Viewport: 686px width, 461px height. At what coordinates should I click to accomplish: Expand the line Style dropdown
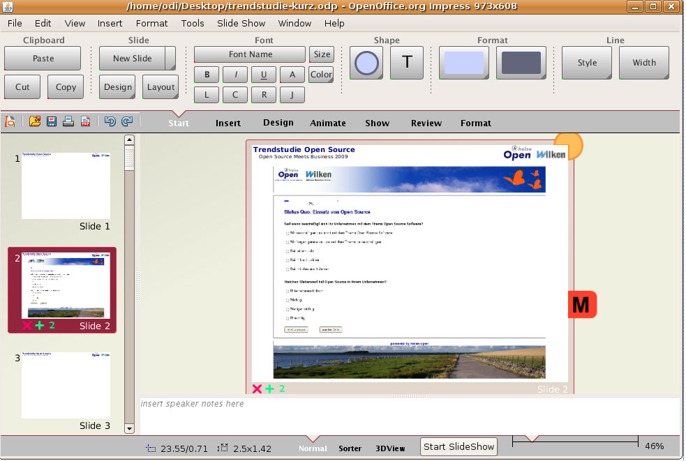tap(587, 63)
